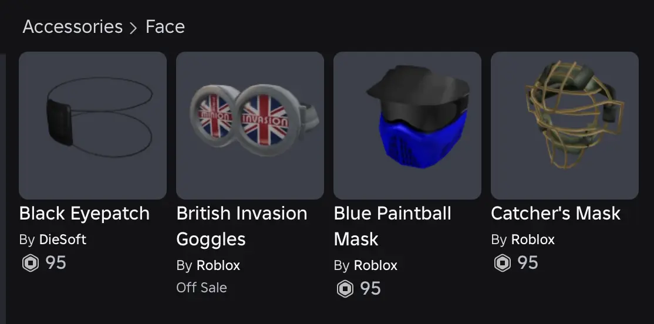This screenshot has height=324, width=654.
Task: Open the British Invasion Goggles thumbnail
Action: 250,126
